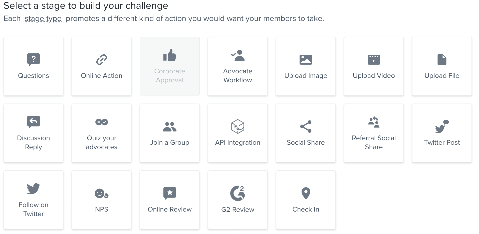Choose the Referral Social Share icon
The image size is (479, 234).
(x=374, y=122)
